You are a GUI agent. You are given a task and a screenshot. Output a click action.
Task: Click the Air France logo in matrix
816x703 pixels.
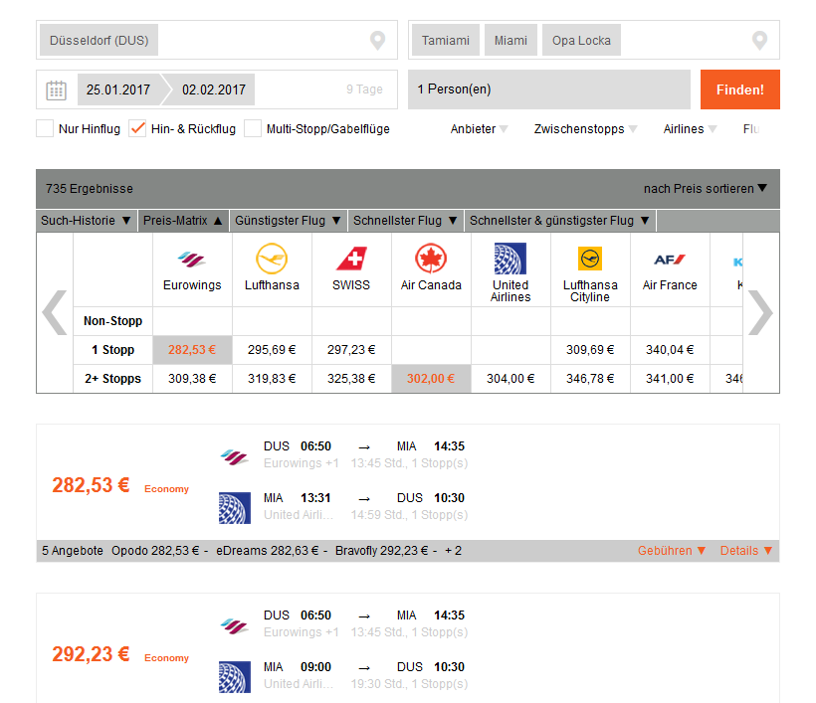coord(670,259)
